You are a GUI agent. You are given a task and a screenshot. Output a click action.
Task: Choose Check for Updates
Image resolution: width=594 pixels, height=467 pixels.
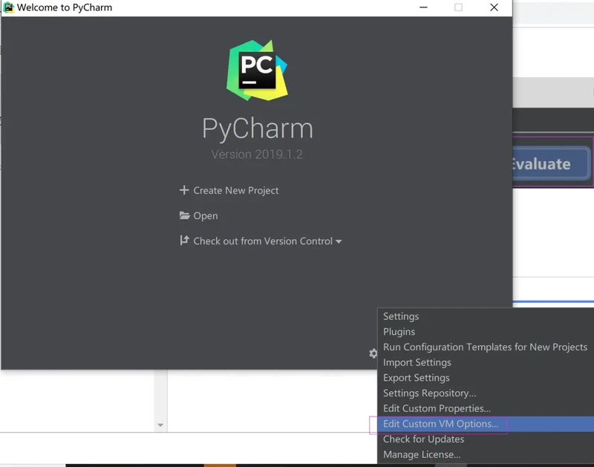[x=423, y=440]
